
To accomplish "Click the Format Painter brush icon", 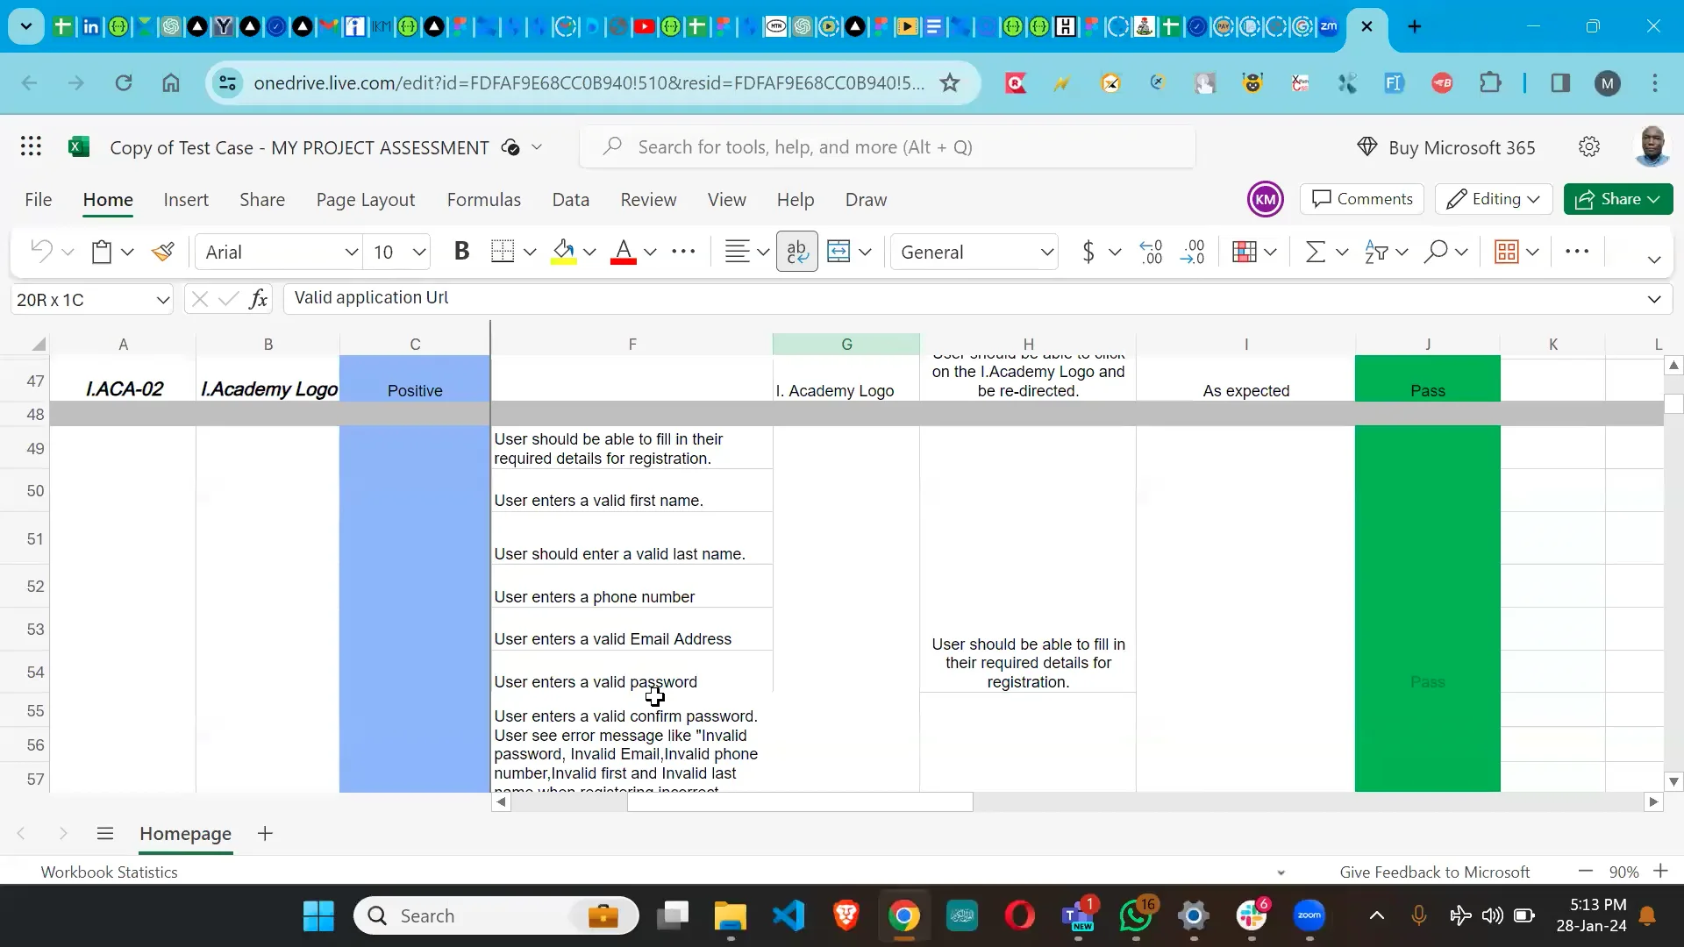I will (x=163, y=252).
